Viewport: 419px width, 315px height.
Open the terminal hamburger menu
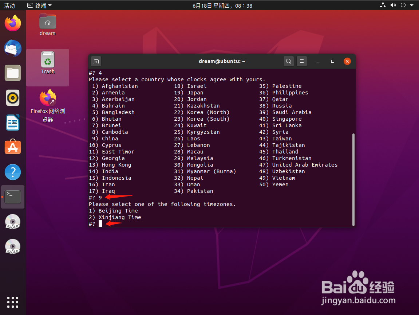[x=302, y=61]
